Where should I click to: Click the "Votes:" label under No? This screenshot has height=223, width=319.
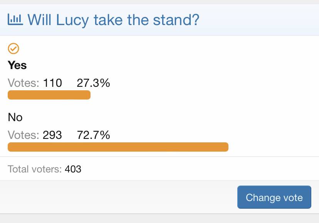pyautogui.click(x=24, y=135)
